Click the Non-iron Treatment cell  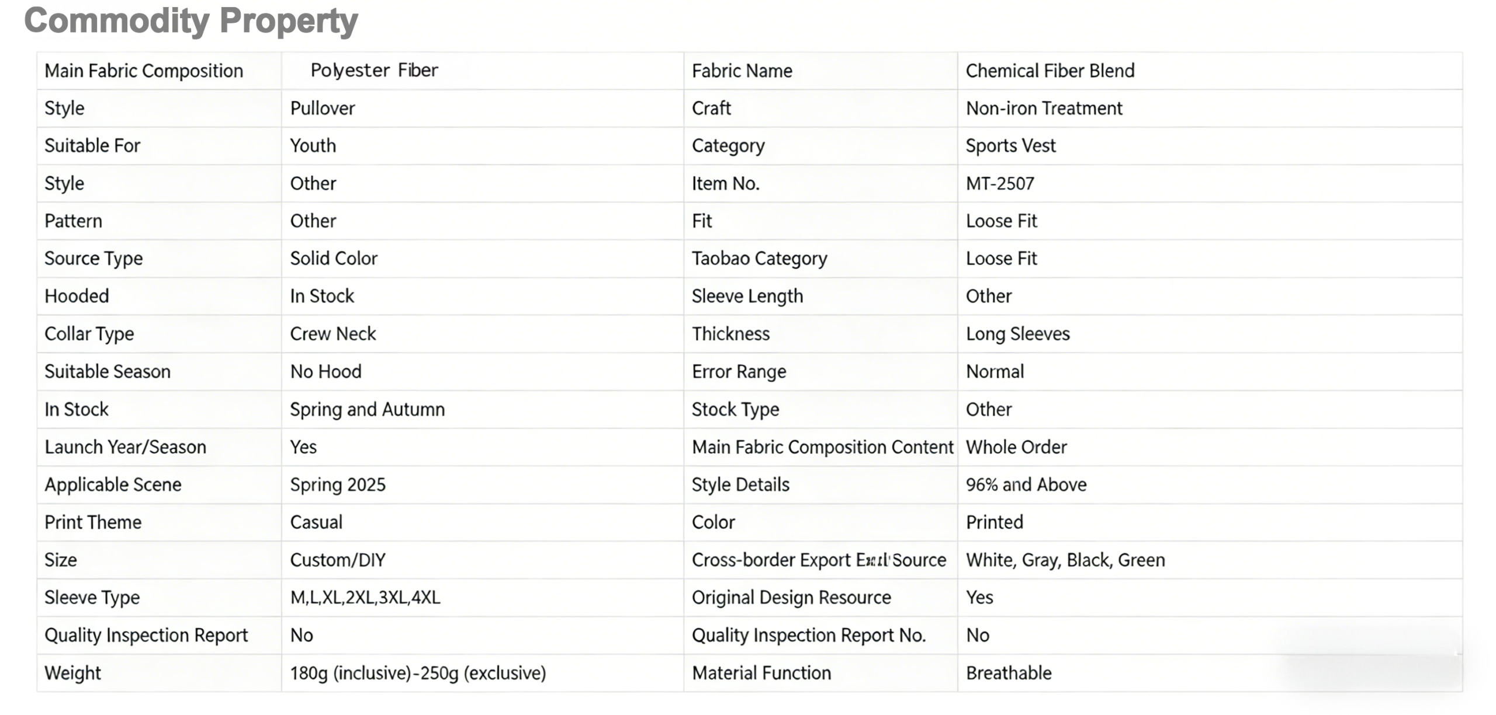[1044, 109]
